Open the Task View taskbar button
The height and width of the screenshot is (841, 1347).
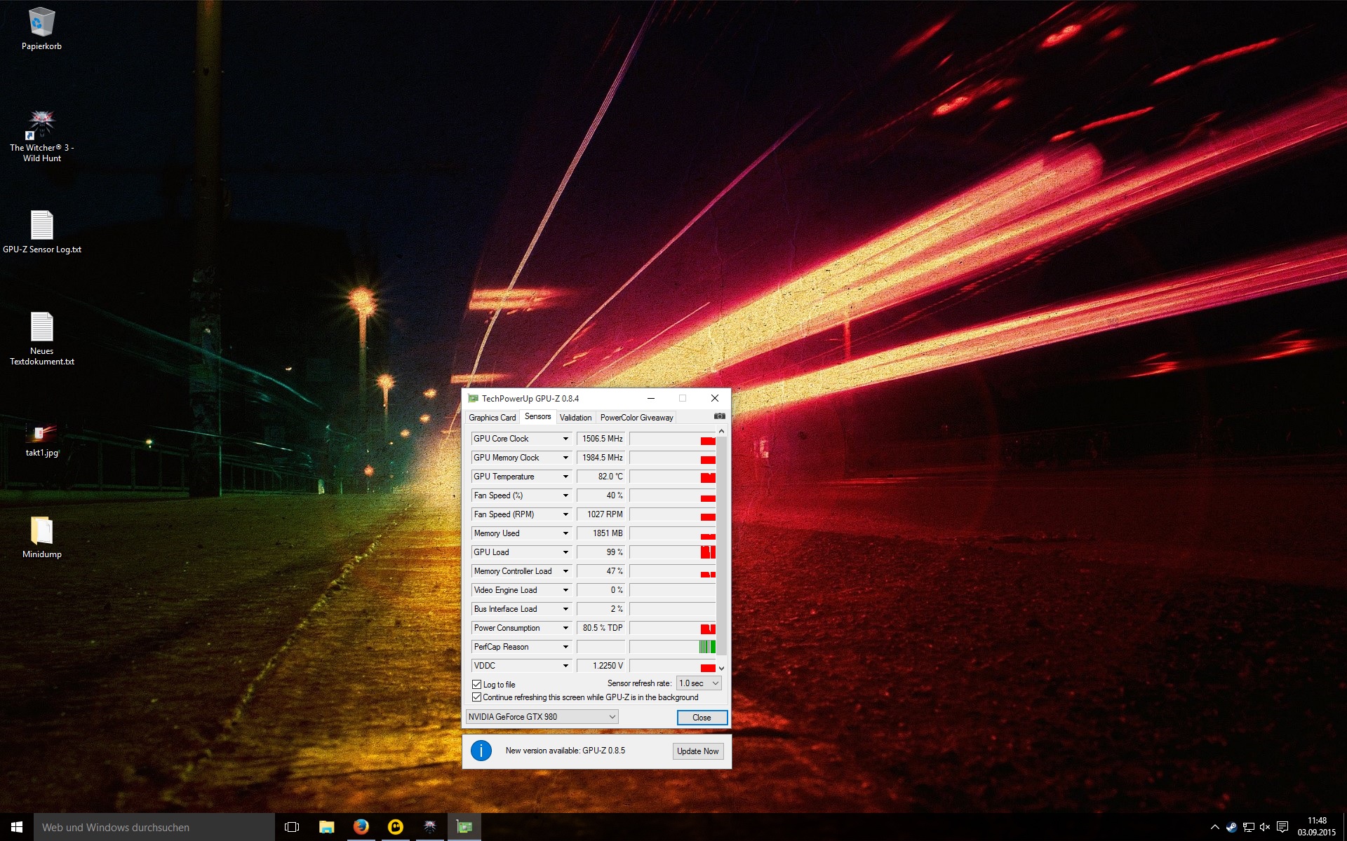point(292,827)
